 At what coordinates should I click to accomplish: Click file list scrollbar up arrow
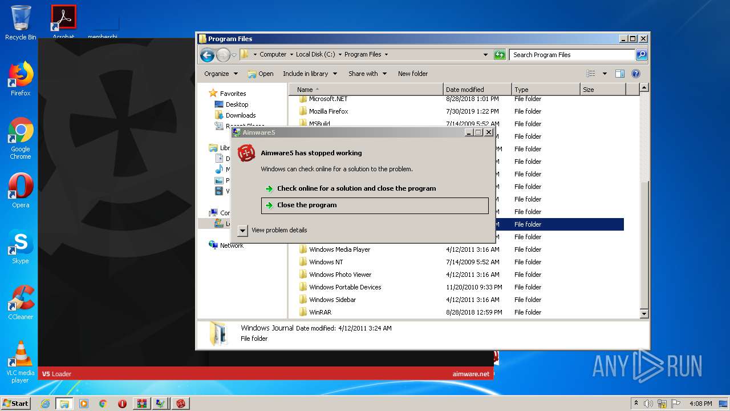[644, 88]
